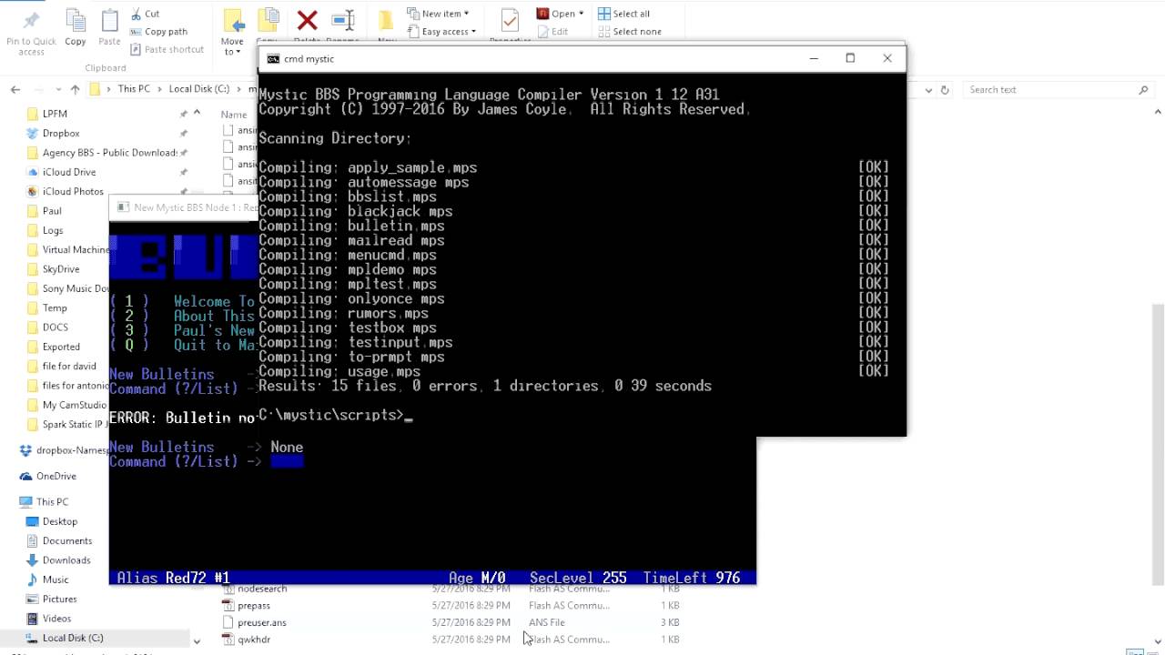Click the New folder icon in the ribbon
The image size is (1165, 655).
tap(387, 20)
